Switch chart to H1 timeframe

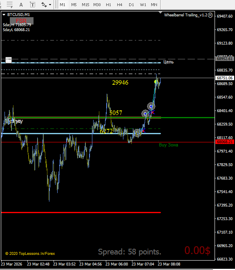tap(108, 4)
